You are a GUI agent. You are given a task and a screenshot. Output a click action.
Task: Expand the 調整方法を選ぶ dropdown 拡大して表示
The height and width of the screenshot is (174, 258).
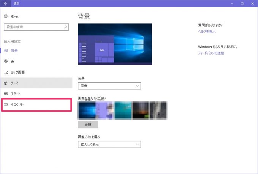109,144
